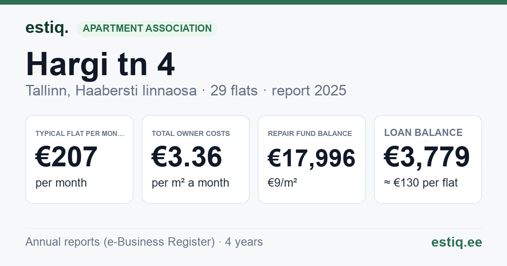Click the €207 value

tap(67, 157)
